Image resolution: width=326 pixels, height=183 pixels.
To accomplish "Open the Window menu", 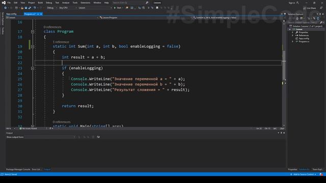I will (x=97, y=3).
